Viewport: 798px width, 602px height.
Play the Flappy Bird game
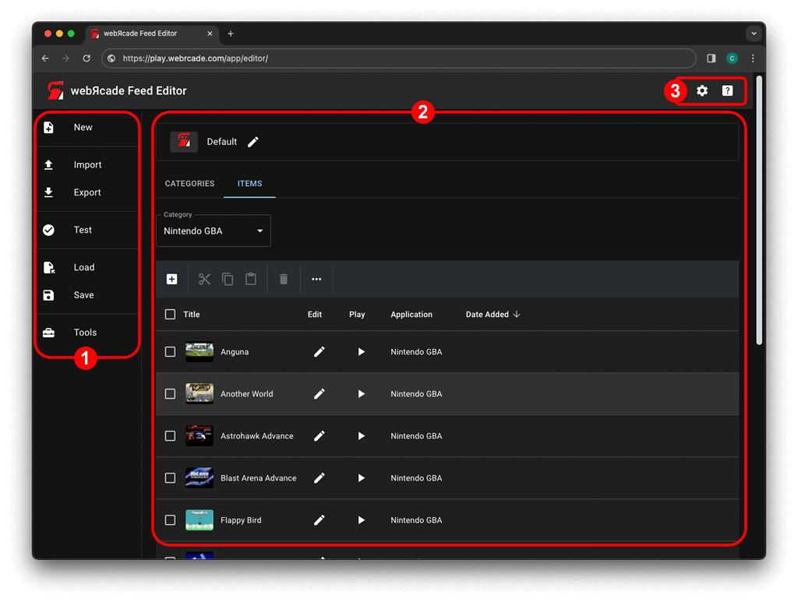coord(362,520)
